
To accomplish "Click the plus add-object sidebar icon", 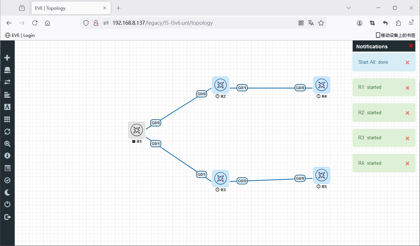I will point(7,58).
